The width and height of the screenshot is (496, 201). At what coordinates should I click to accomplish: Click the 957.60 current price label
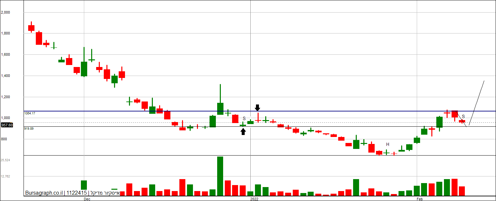7,125
